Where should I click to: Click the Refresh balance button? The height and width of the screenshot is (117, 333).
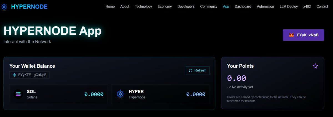coord(198,70)
